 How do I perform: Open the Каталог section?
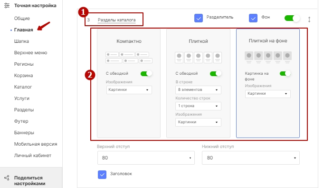(23, 87)
